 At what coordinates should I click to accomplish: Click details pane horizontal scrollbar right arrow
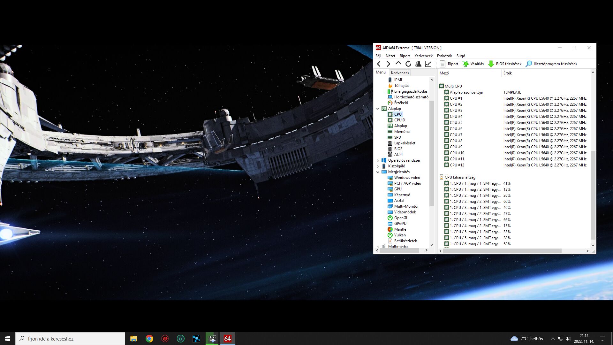point(587,251)
